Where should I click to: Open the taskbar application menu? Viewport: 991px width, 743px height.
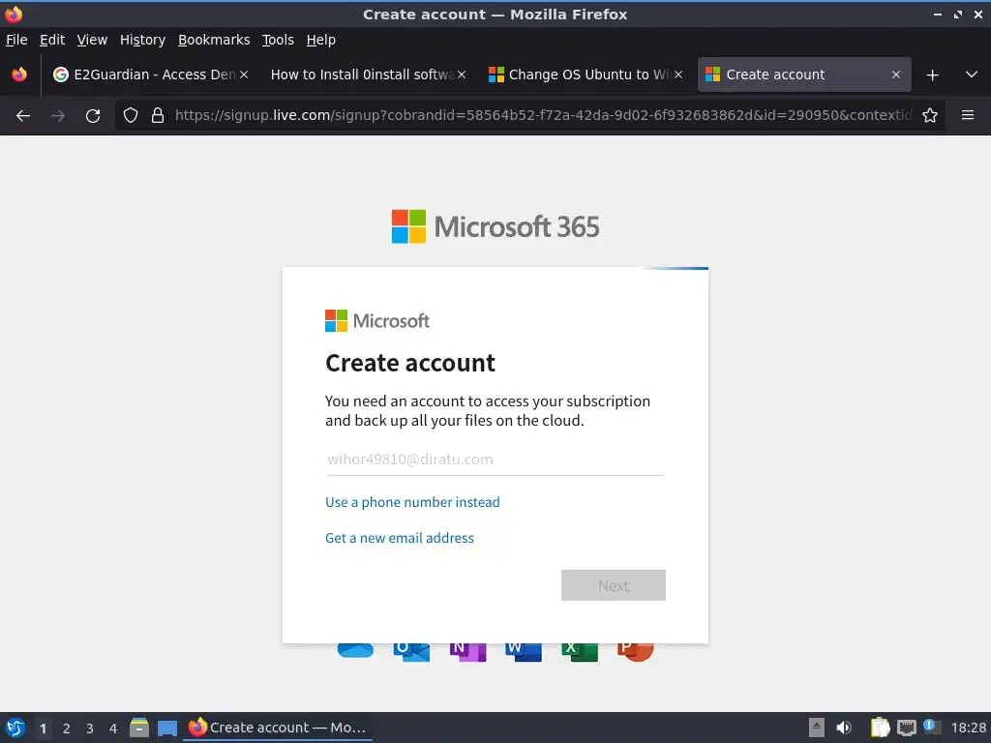pyautogui.click(x=15, y=728)
